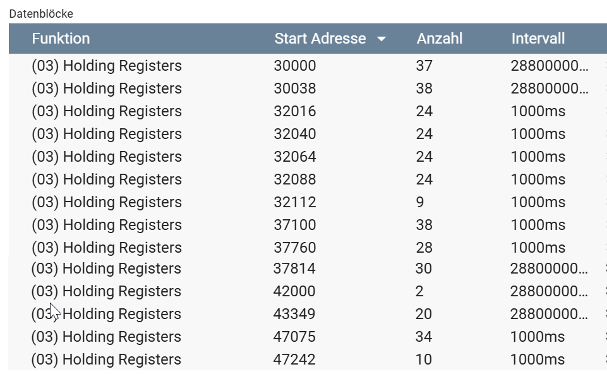Select the Holding Registers row for 32040
The width and height of the screenshot is (607, 374).
pyautogui.click(x=107, y=134)
